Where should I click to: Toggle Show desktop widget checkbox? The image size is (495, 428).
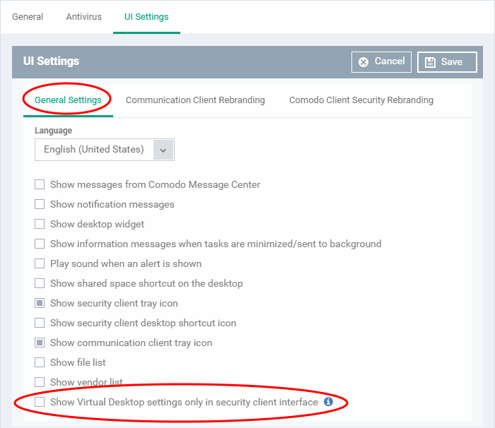click(40, 225)
